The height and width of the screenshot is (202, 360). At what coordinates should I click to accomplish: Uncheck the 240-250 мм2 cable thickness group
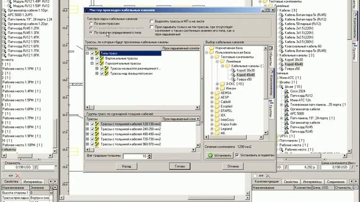[92, 129]
